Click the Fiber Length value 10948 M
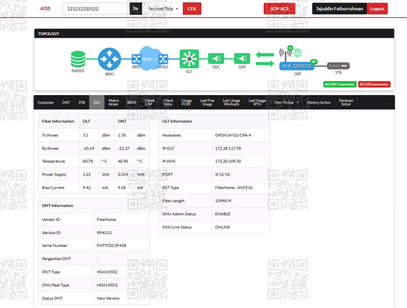Screen dimensions: 407x308 click(223, 201)
